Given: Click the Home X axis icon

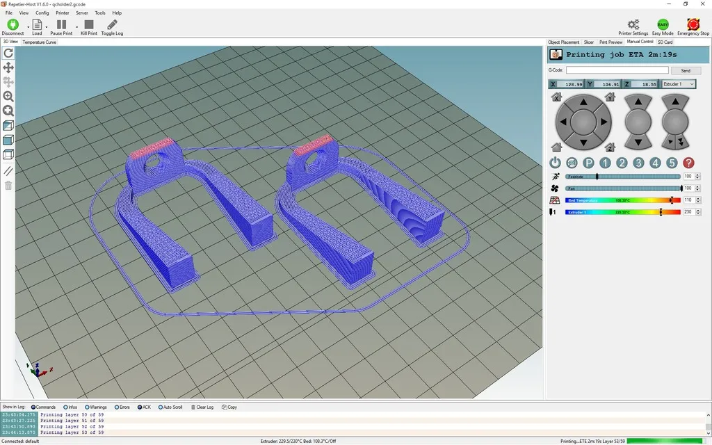Looking at the screenshot, I should click(x=556, y=97).
